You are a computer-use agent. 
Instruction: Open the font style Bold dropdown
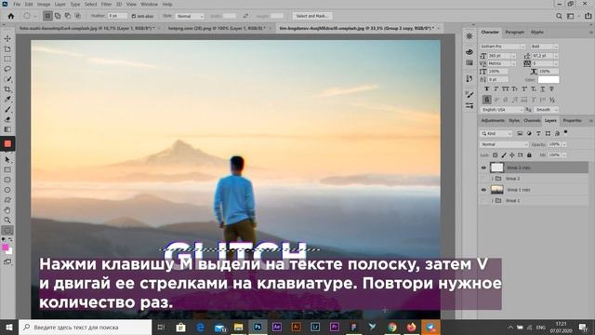point(544,47)
